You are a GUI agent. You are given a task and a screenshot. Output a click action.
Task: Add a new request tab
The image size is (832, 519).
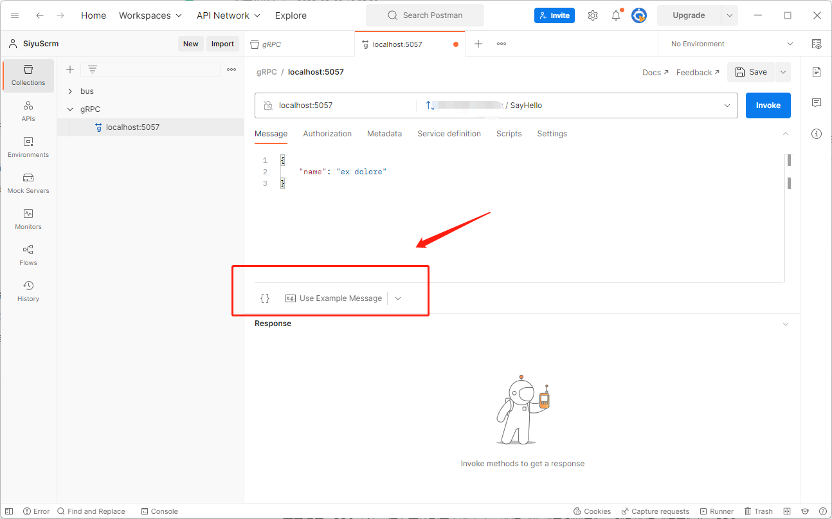(x=478, y=44)
